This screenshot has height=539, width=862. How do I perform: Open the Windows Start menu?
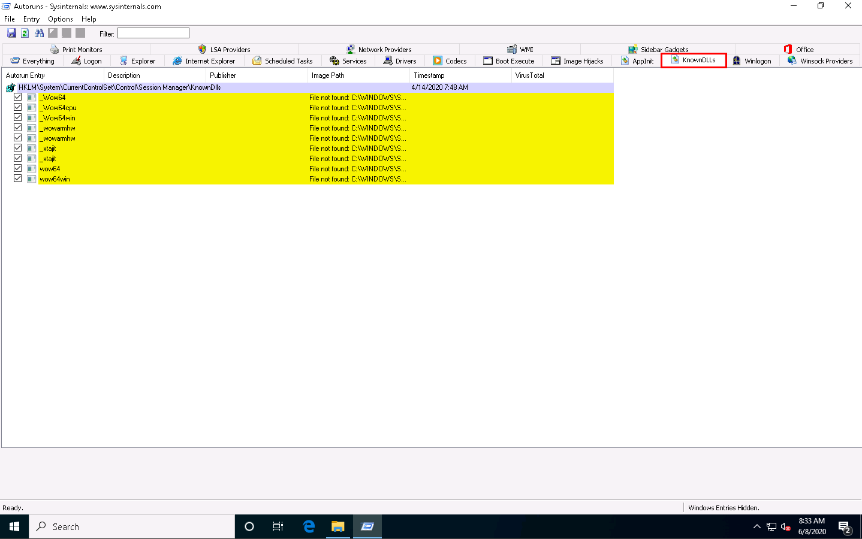click(x=14, y=526)
